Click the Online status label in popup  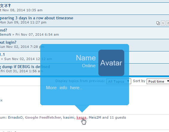point(89,66)
